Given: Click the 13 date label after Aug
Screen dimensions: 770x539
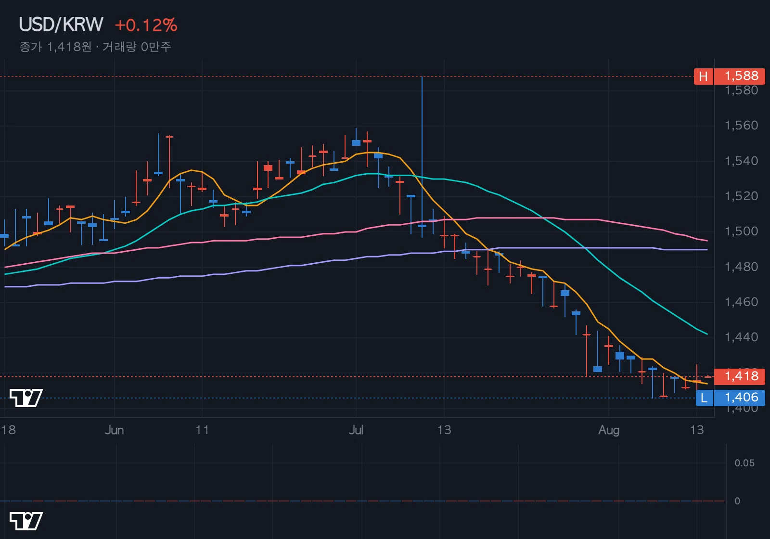Looking at the screenshot, I should pos(697,430).
